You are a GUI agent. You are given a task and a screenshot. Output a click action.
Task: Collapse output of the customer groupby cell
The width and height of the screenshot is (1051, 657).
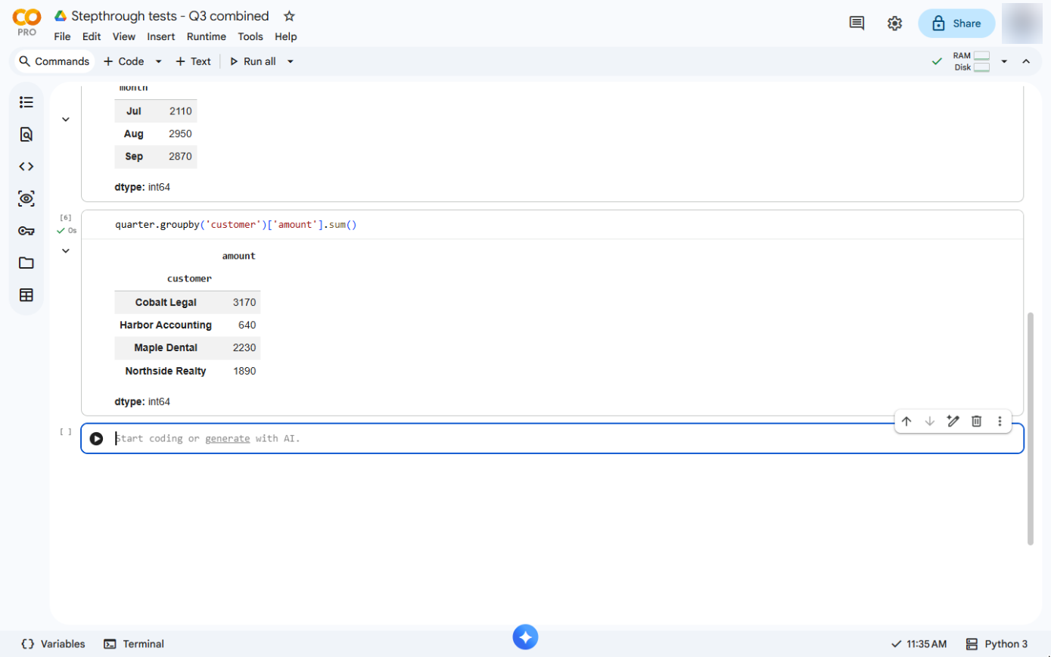[x=66, y=251]
